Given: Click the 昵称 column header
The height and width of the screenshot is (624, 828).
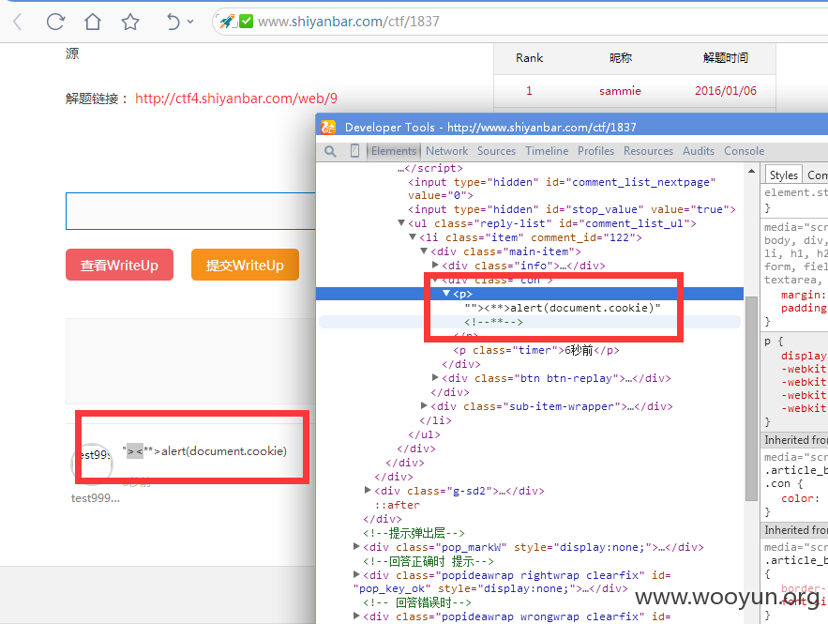Looking at the screenshot, I should 621,58.
